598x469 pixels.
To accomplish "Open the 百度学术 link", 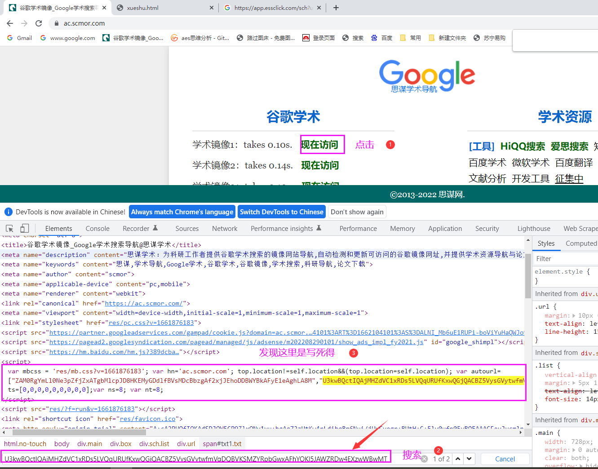I will click(x=487, y=163).
